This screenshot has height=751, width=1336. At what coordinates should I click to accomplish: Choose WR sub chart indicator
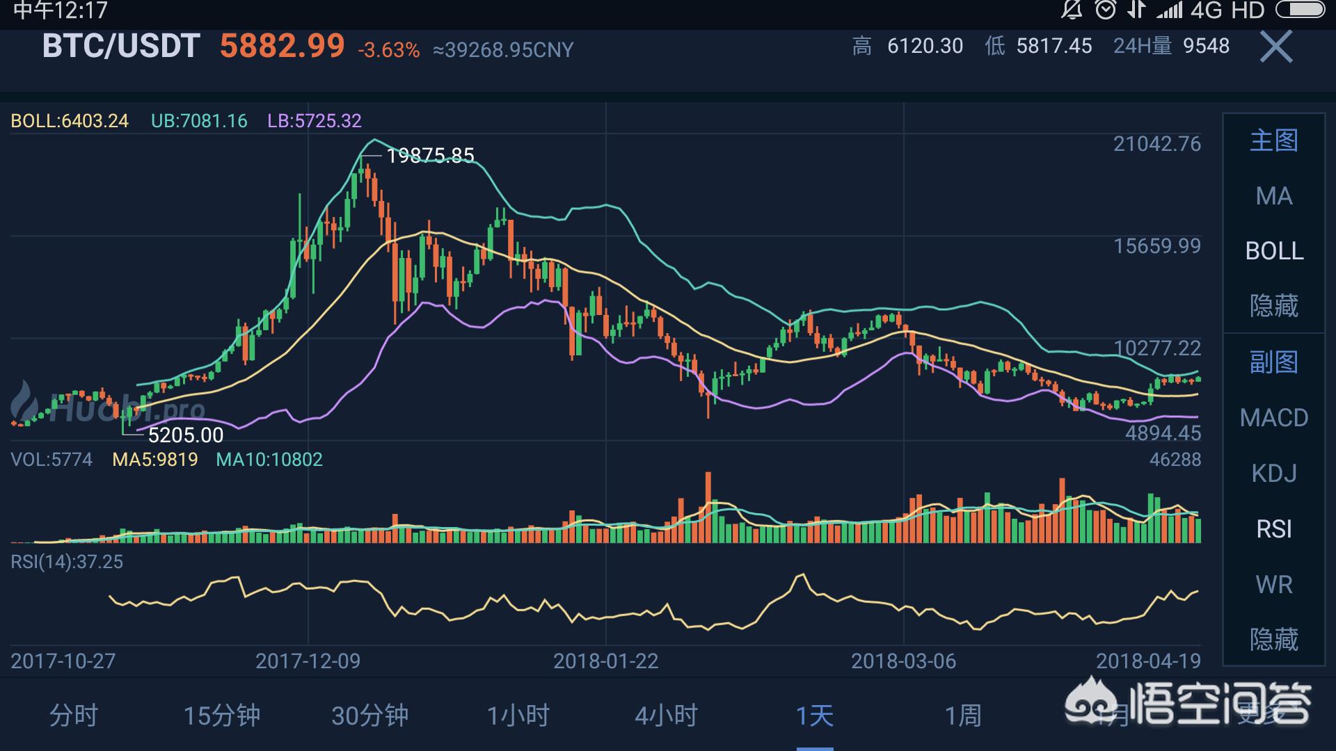point(1273,585)
